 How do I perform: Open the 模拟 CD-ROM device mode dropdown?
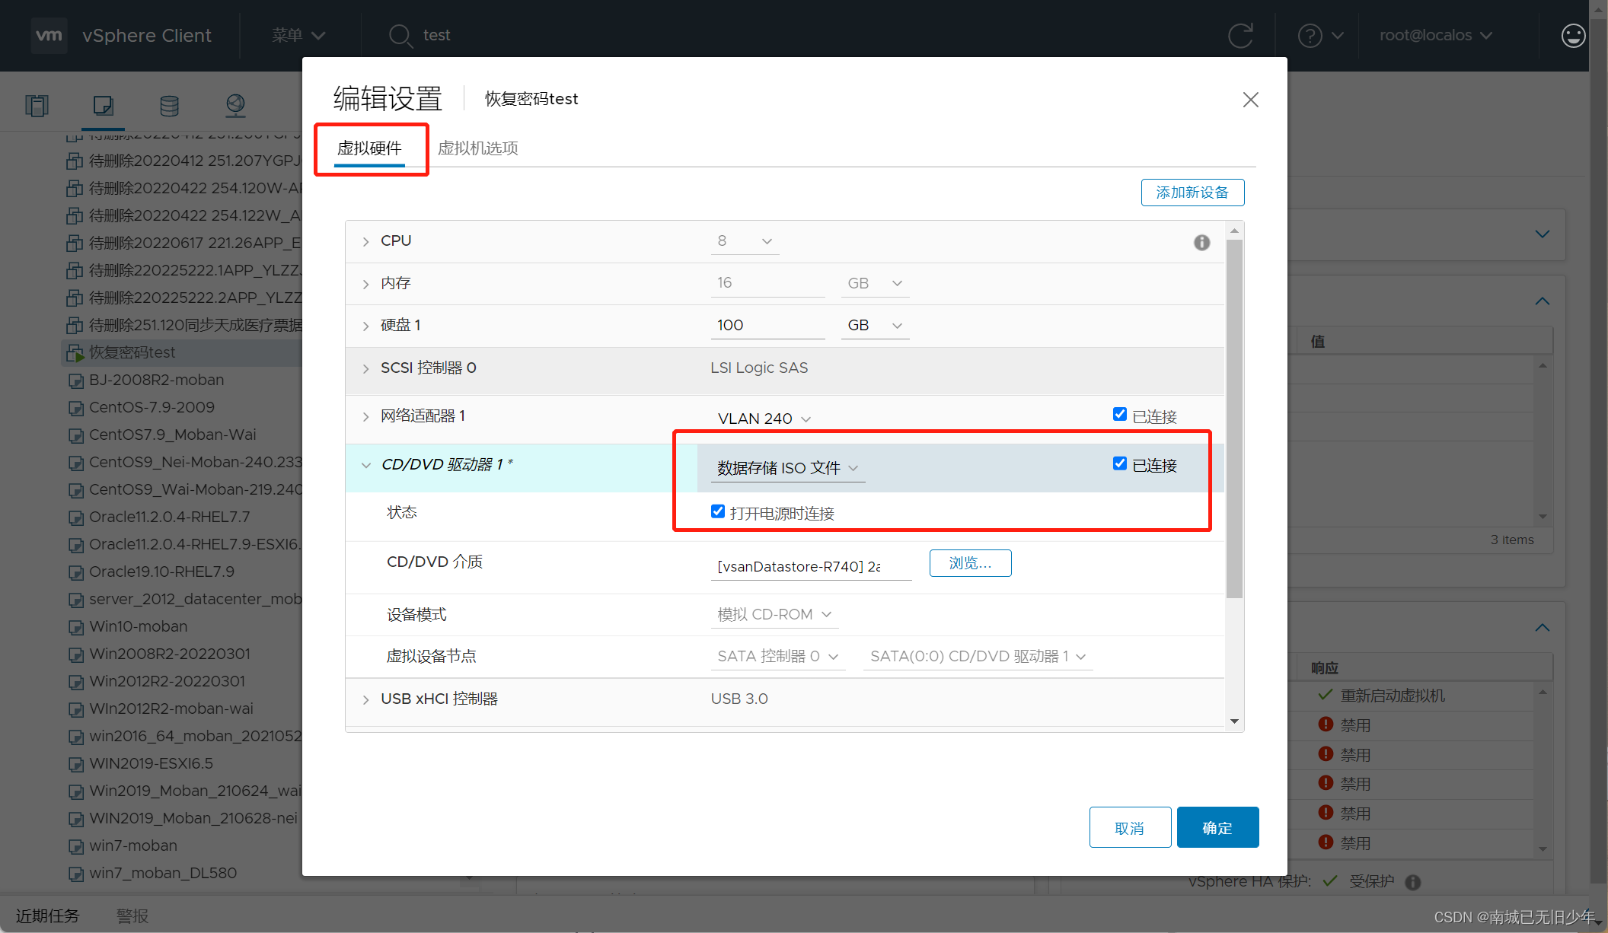pyautogui.click(x=774, y=614)
